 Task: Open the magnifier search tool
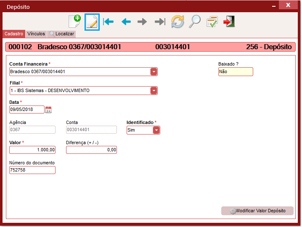click(195, 21)
